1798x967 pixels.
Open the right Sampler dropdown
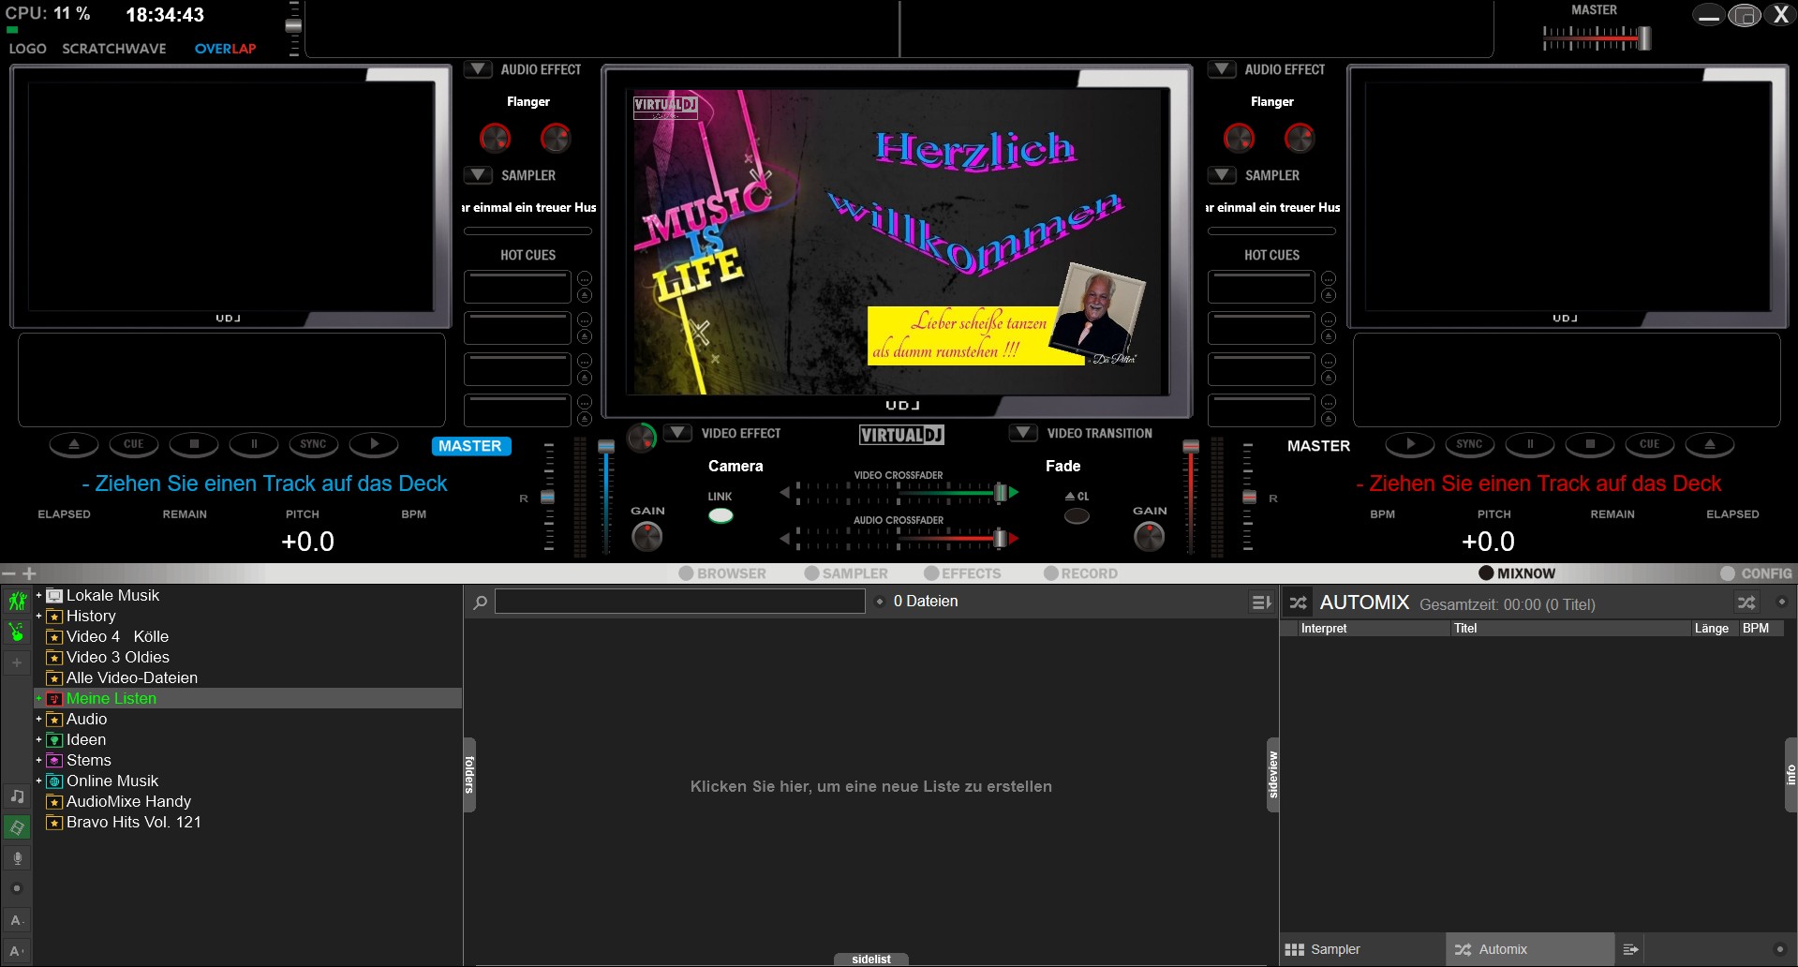pos(1222,175)
